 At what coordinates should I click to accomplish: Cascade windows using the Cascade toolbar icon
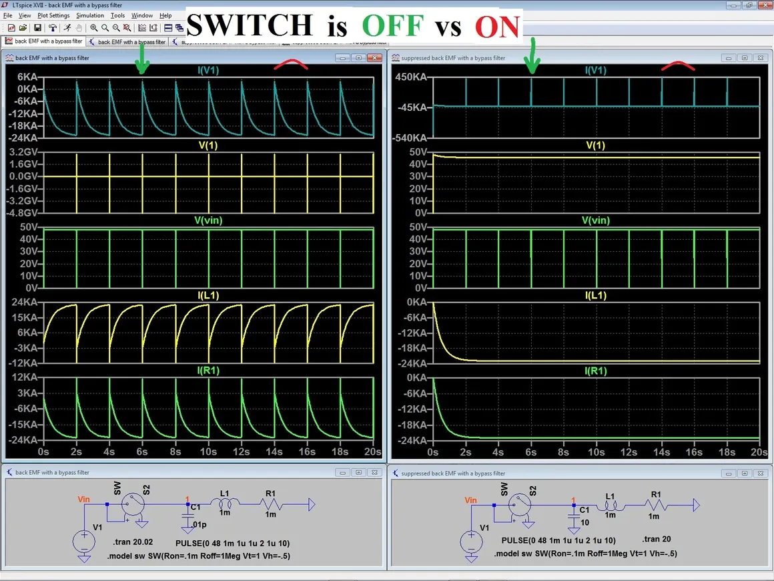click(x=179, y=28)
